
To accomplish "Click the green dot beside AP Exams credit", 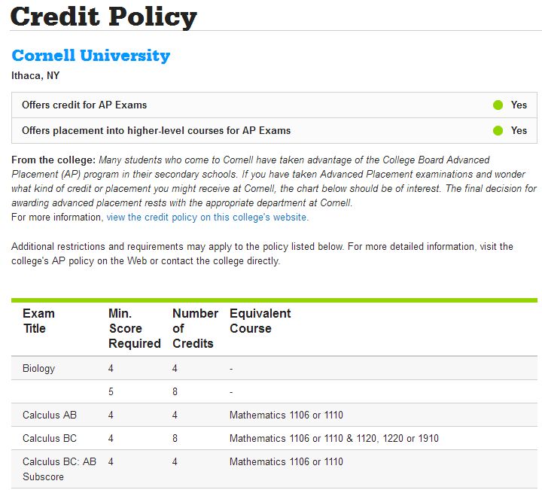I will click(498, 105).
